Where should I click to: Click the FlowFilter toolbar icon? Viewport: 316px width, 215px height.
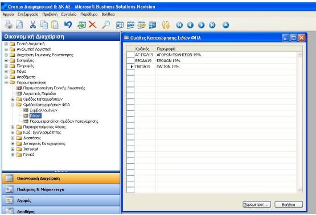[x=141, y=25]
